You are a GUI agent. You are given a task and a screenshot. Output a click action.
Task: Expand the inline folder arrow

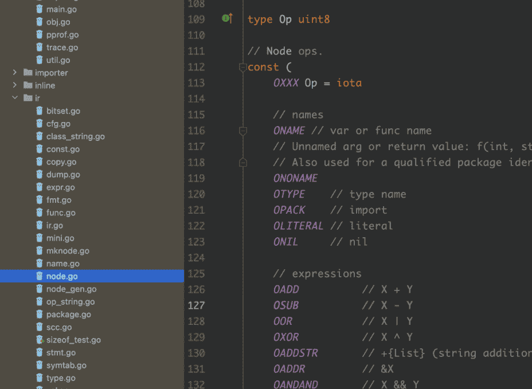[x=15, y=85]
